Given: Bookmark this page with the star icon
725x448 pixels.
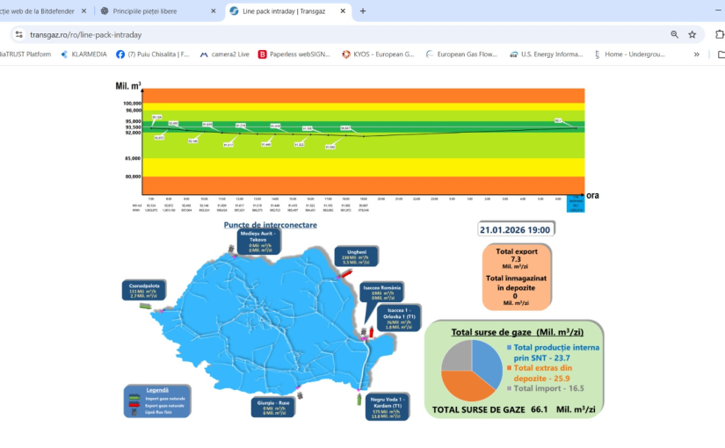Looking at the screenshot, I should pyautogui.click(x=692, y=34).
